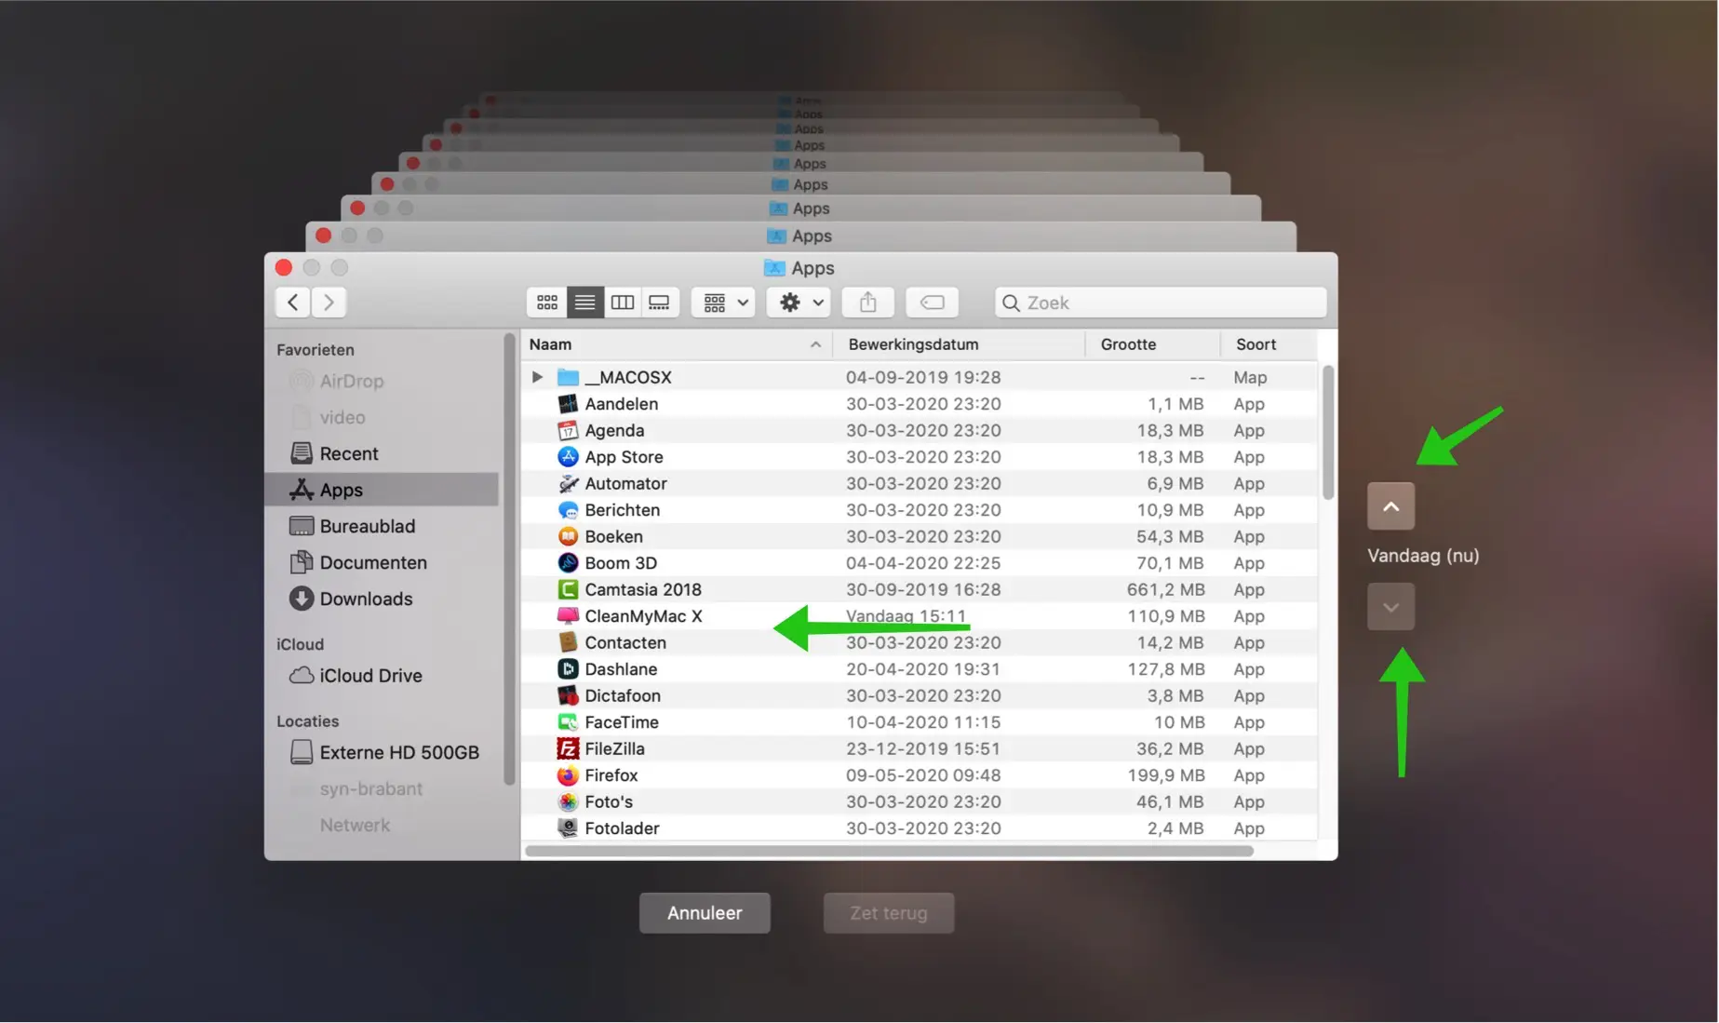
Task: Click the Zet terug button
Action: pyautogui.click(x=889, y=913)
